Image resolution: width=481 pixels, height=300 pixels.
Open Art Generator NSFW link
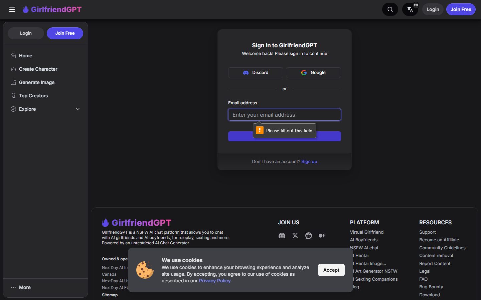pyautogui.click(x=375, y=271)
